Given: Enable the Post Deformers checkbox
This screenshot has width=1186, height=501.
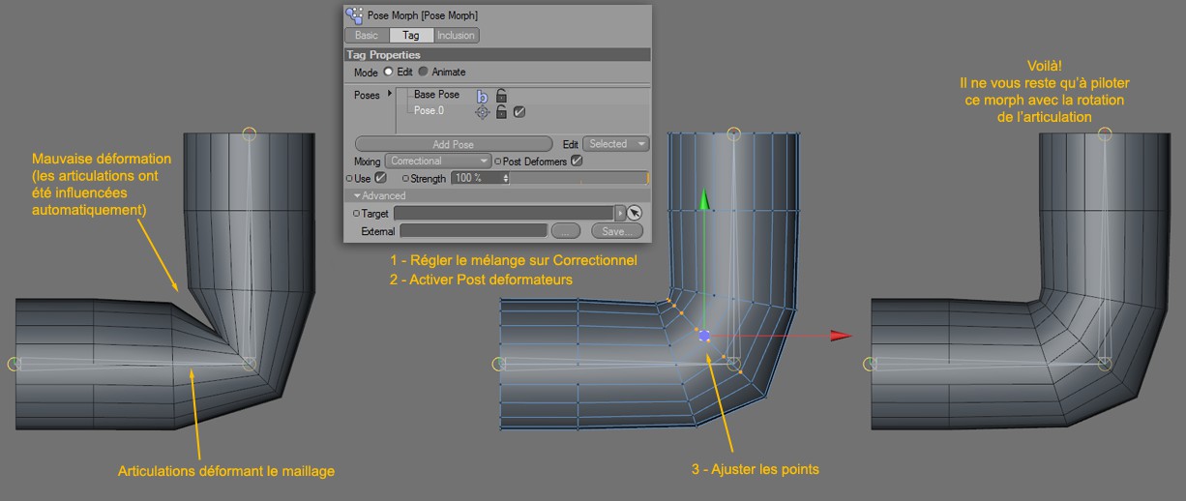Looking at the screenshot, I should pyautogui.click(x=578, y=161).
